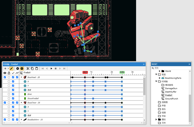Step to the previous keyframe arrow

[47, 68]
